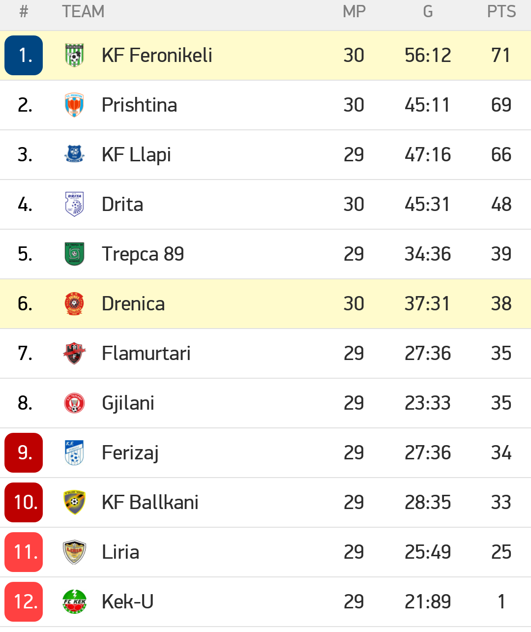The height and width of the screenshot is (632, 531).
Task: Sort table by PTS column header
Action: tap(501, 11)
